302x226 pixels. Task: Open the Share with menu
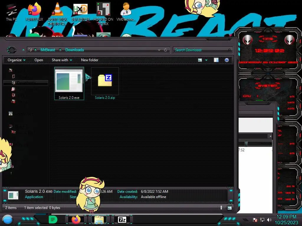pyautogui.click(x=62, y=60)
